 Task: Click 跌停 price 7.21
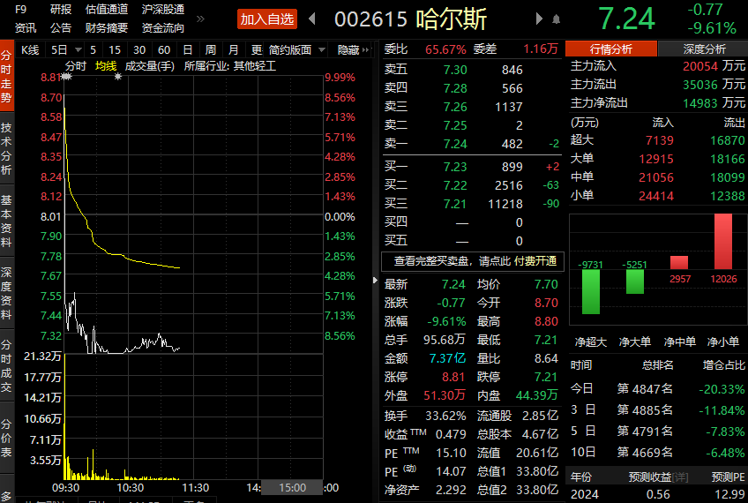[546, 377]
